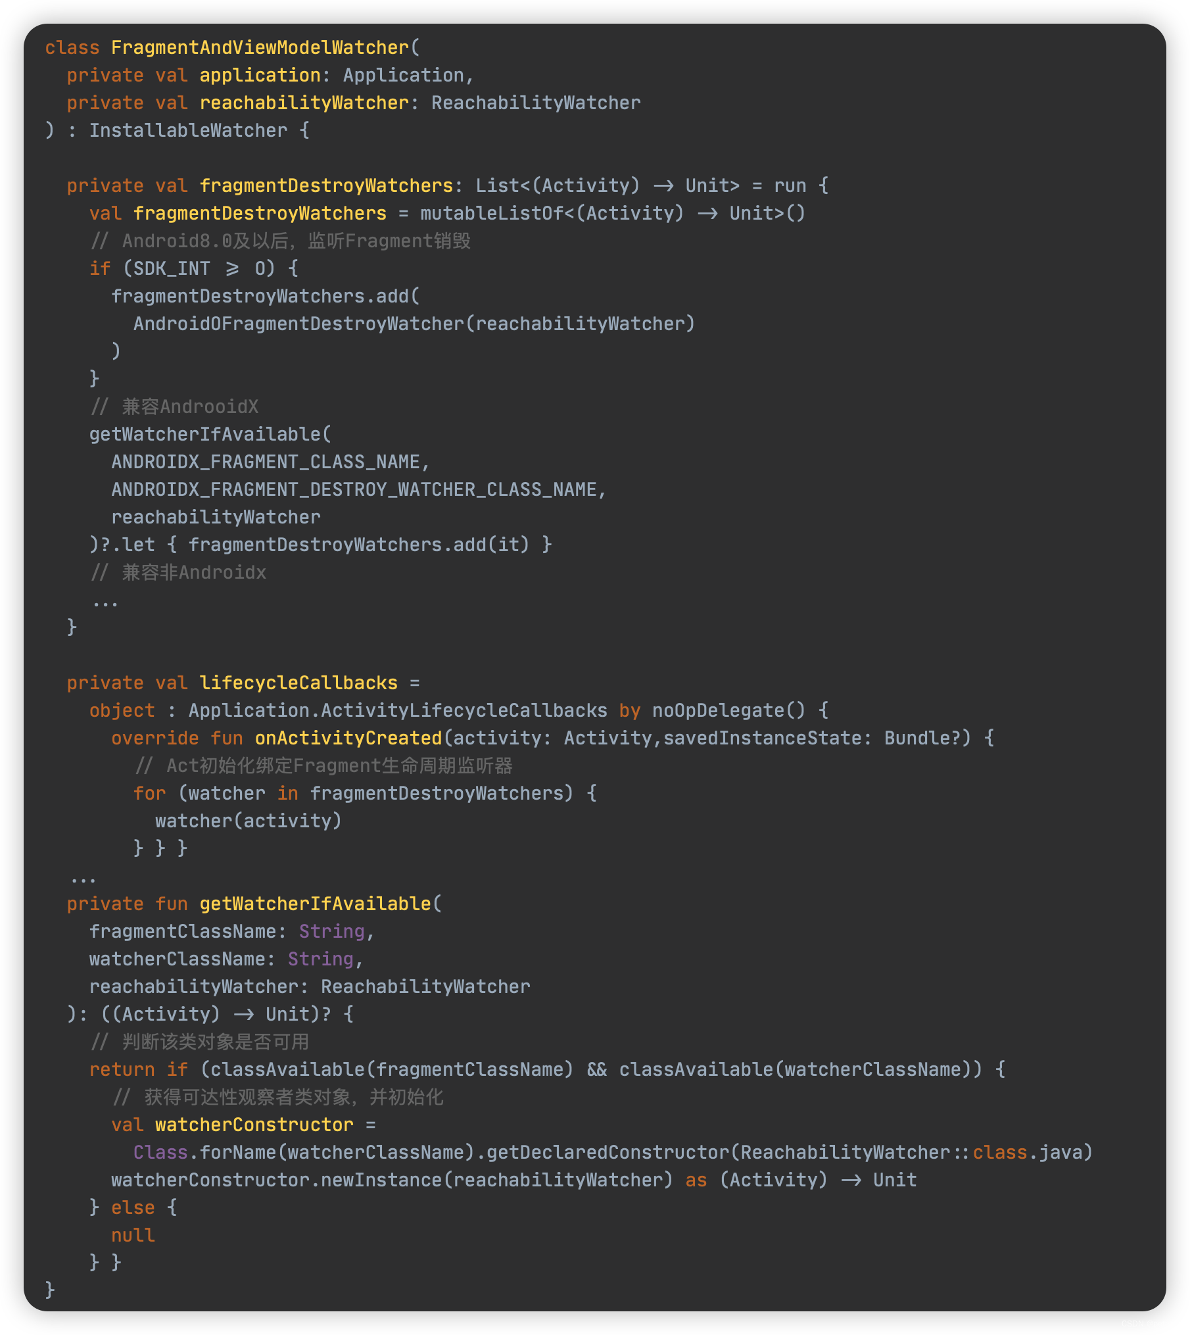Click the comment '获得可达性观察者类对象，并初始化'
The image size is (1190, 1335).
[295, 1098]
